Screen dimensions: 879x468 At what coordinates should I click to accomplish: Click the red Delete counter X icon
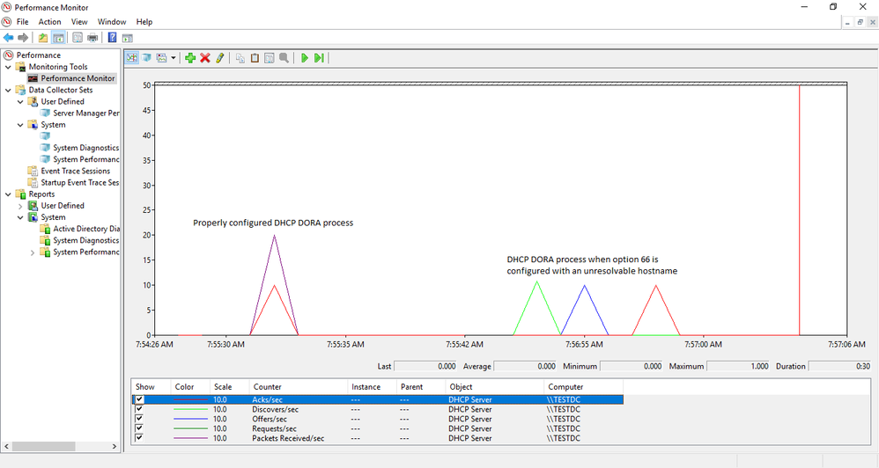(x=205, y=58)
